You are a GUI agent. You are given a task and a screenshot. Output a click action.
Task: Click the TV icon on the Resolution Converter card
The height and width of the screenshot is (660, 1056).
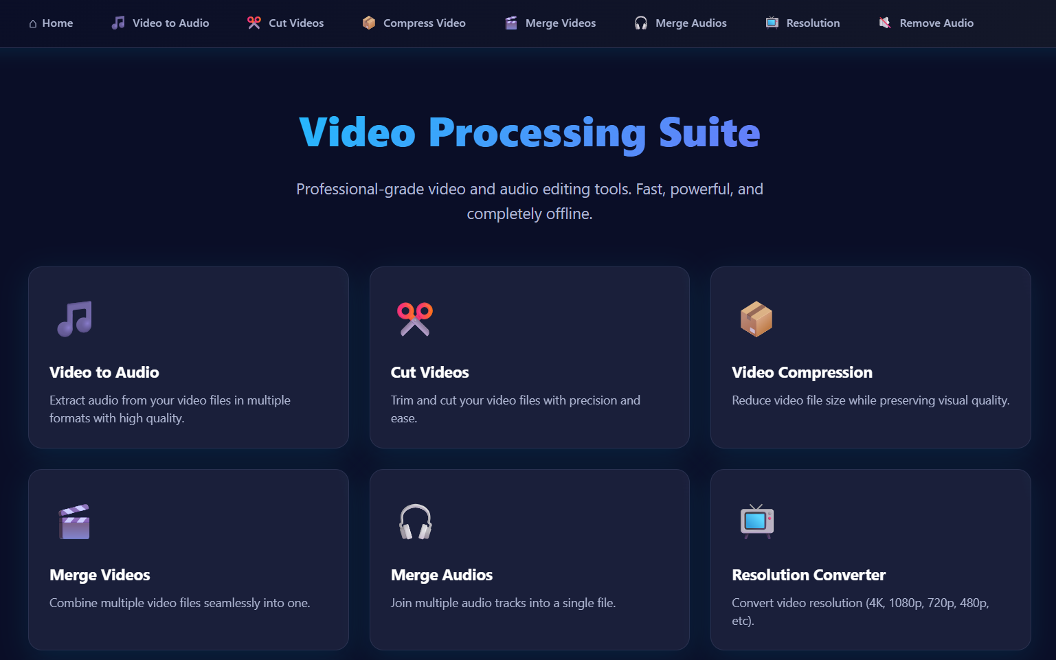pos(756,521)
